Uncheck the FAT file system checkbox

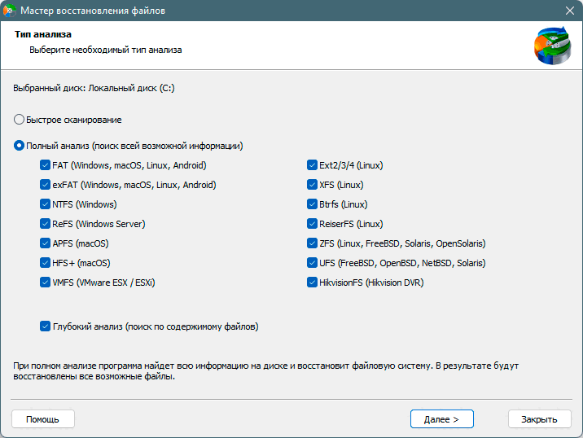(45, 165)
